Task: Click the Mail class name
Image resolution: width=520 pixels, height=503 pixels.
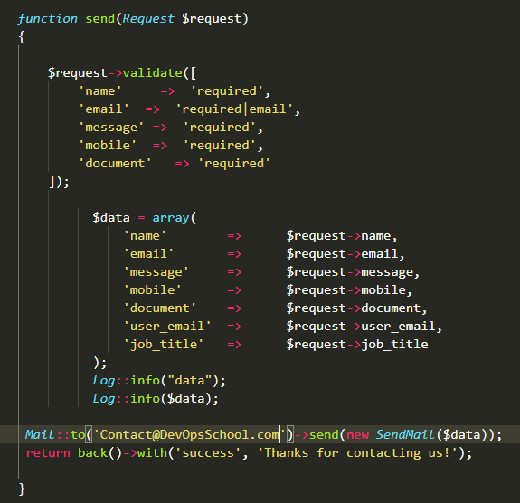Action: 40,434
